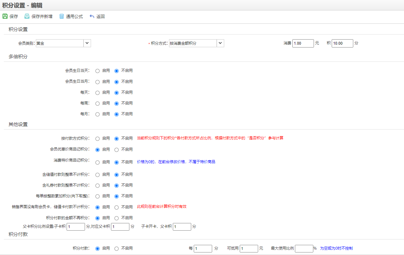The width and height of the screenshot is (404, 255).
Task: Click the 多倍积分 section heading
Action: click(x=18, y=57)
